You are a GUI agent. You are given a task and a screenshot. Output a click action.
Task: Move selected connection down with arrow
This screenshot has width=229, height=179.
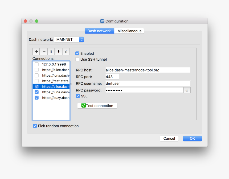[x=59, y=52]
